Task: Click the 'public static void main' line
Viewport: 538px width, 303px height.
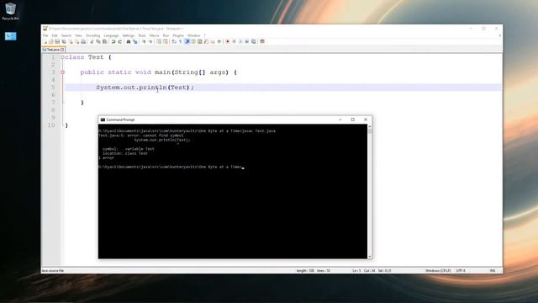Action: (x=158, y=72)
